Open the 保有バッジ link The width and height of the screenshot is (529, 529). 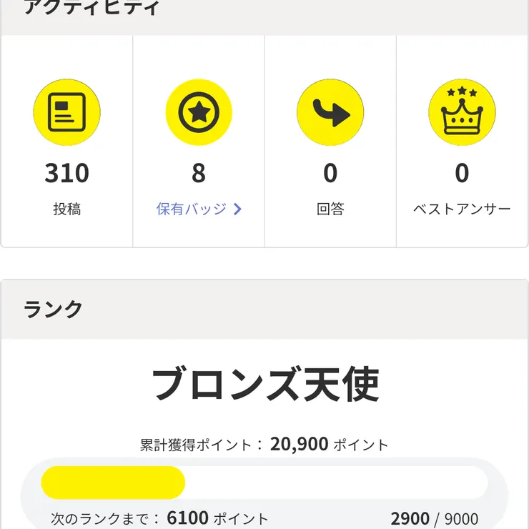point(192,209)
